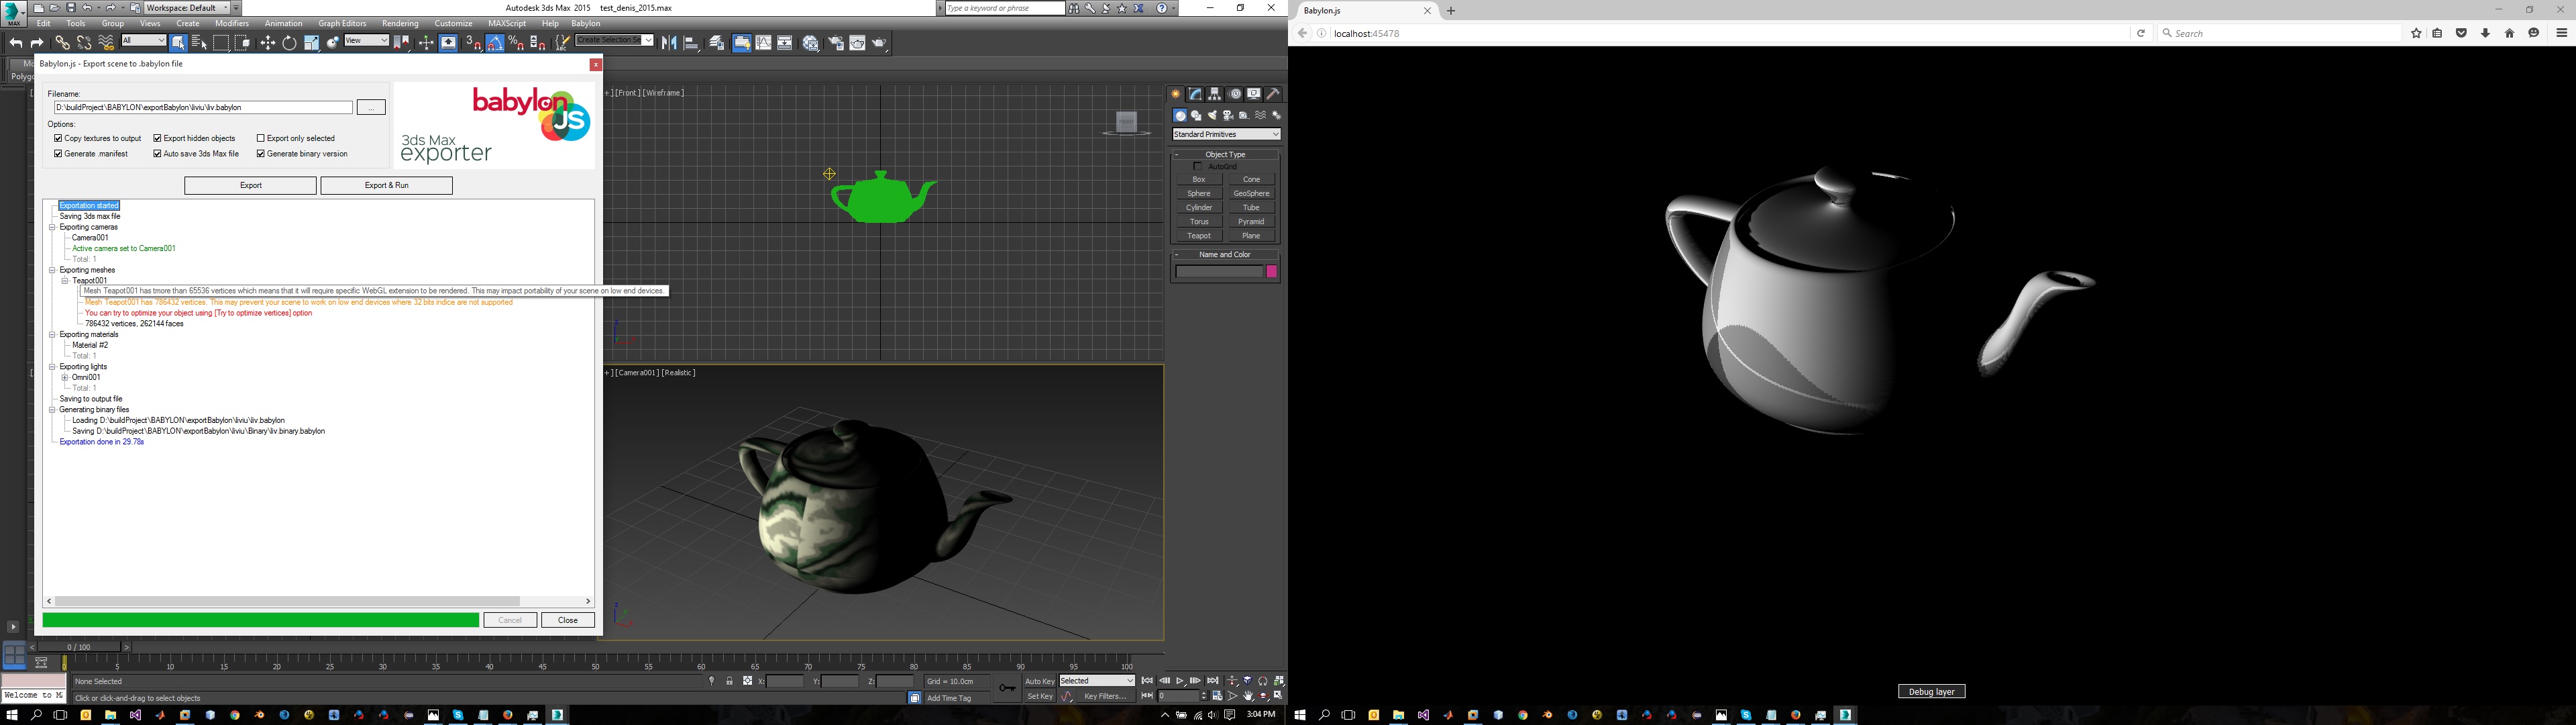Screen dimensions: 2576x725
Task: Open the Rendering menu
Action: coord(400,23)
